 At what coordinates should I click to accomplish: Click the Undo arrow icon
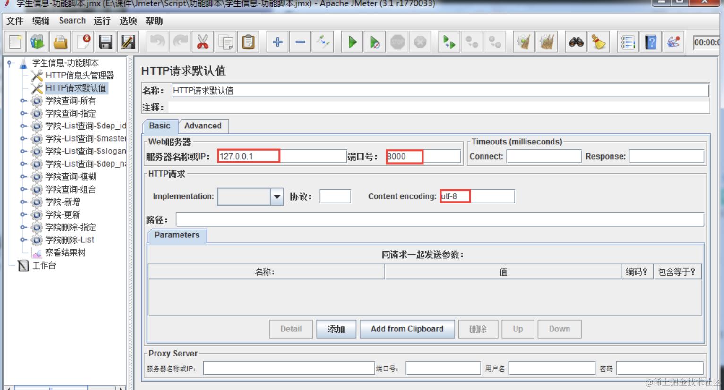[x=157, y=42]
